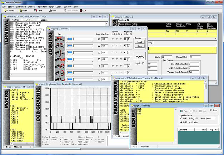Select Joystick L/R radio for R axis
224x155 pixels.
pos(117,46)
